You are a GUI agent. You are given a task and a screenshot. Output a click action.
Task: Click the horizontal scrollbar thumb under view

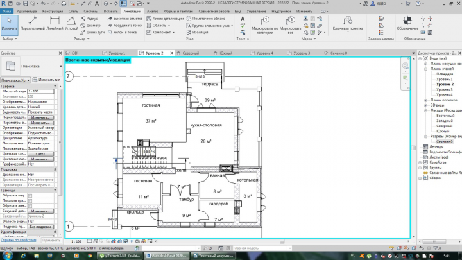tap(282, 241)
